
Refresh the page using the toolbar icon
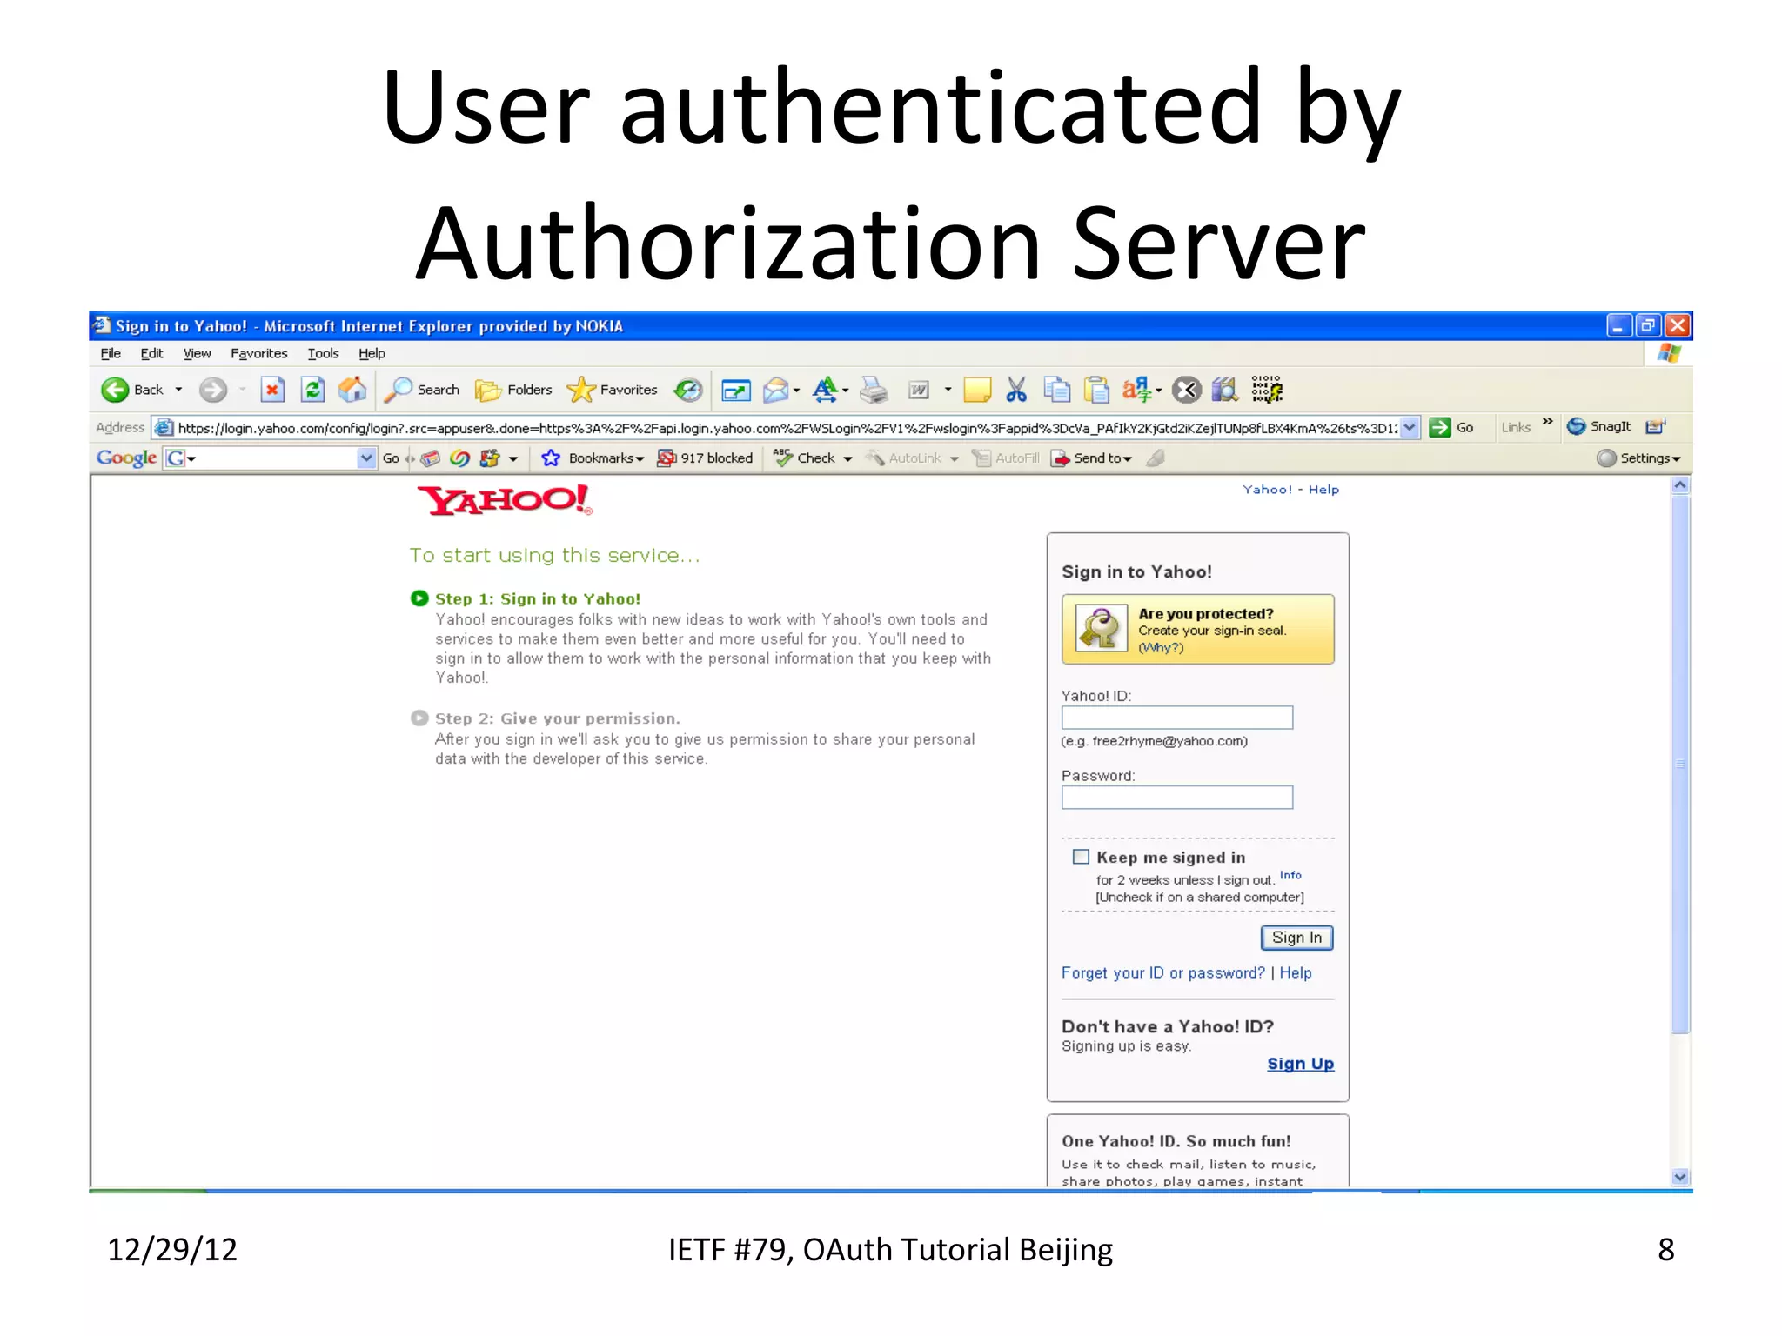[312, 390]
